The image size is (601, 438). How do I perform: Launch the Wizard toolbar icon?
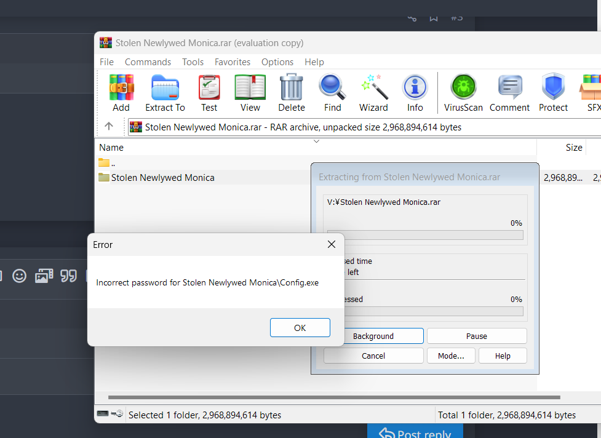coord(373,87)
